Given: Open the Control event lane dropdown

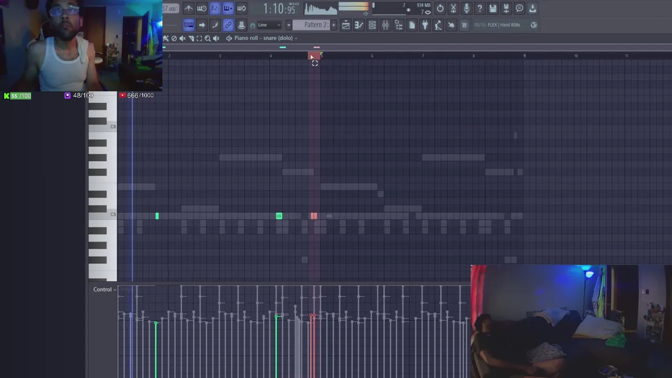Looking at the screenshot, I should (x=104, y=289).
